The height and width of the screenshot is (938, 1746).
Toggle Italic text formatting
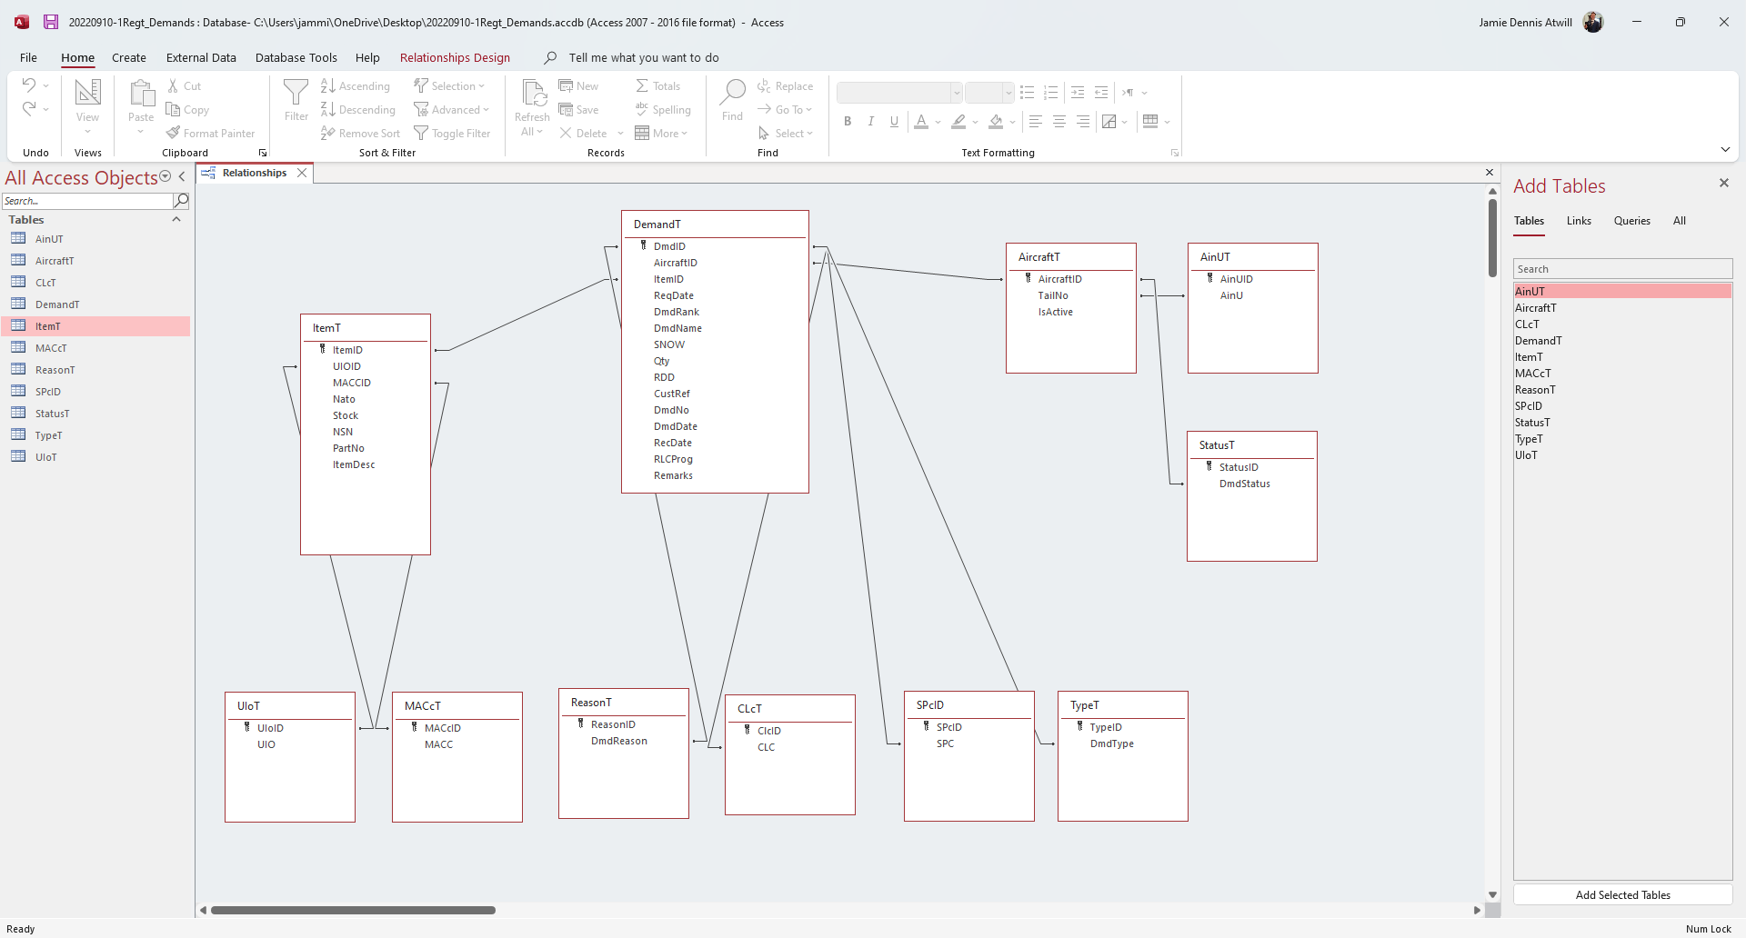[x=871, y=122]
